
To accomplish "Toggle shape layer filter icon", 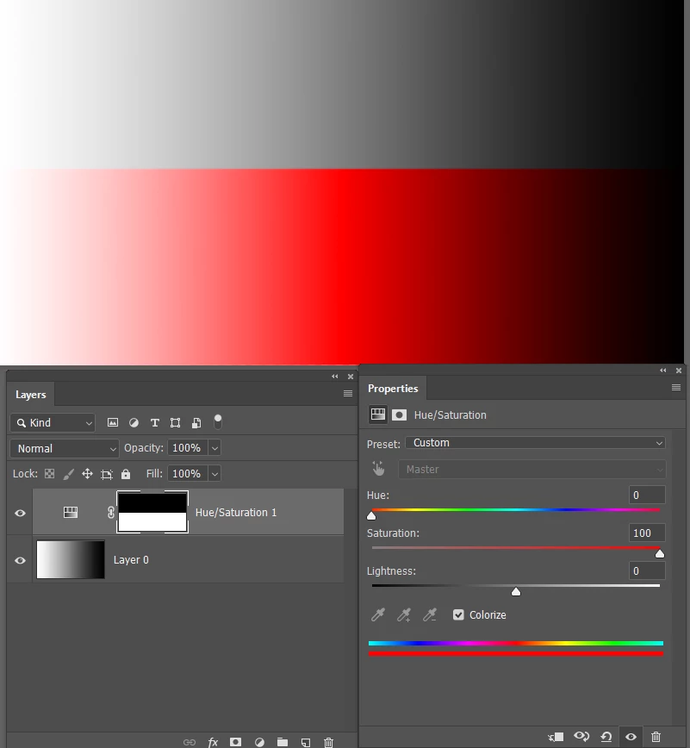I will [176, 422].
